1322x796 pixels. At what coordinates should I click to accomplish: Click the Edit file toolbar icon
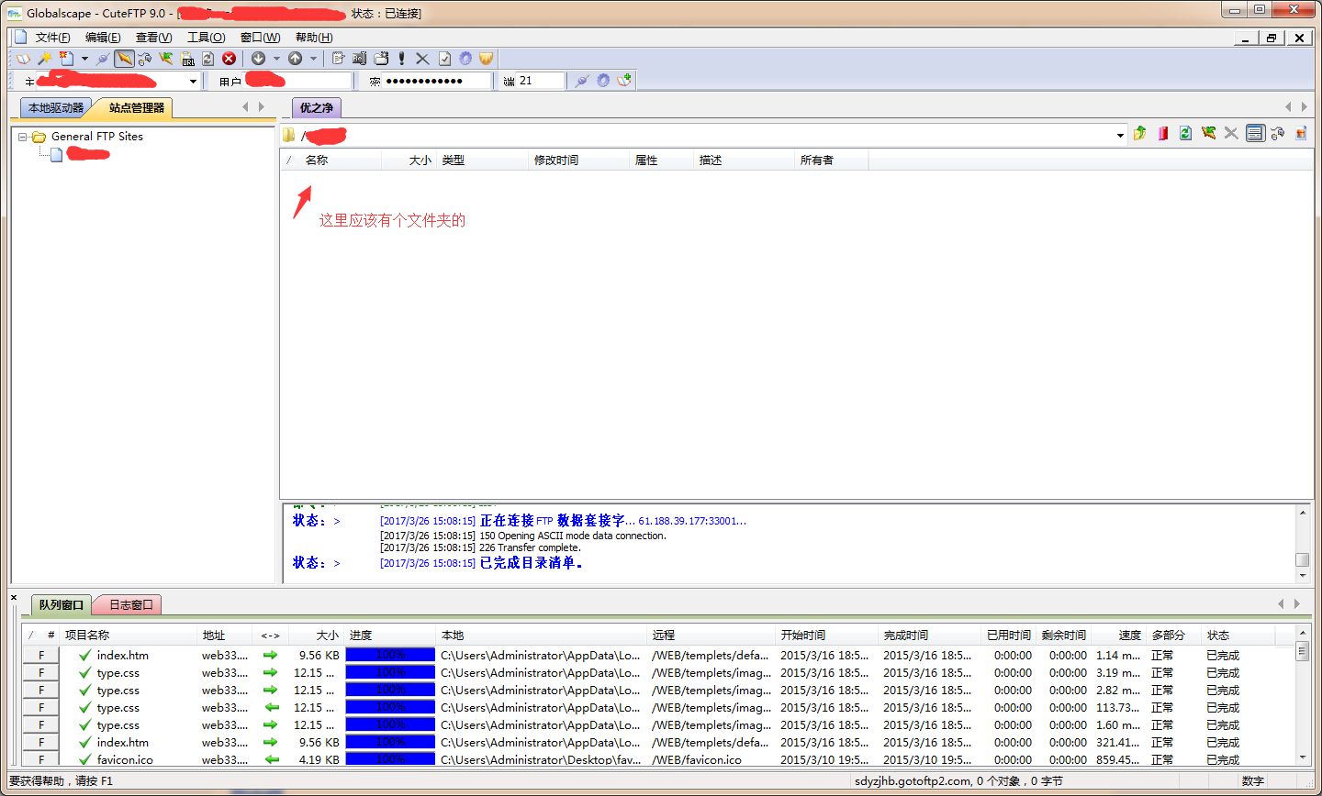(x=444, y=59)
